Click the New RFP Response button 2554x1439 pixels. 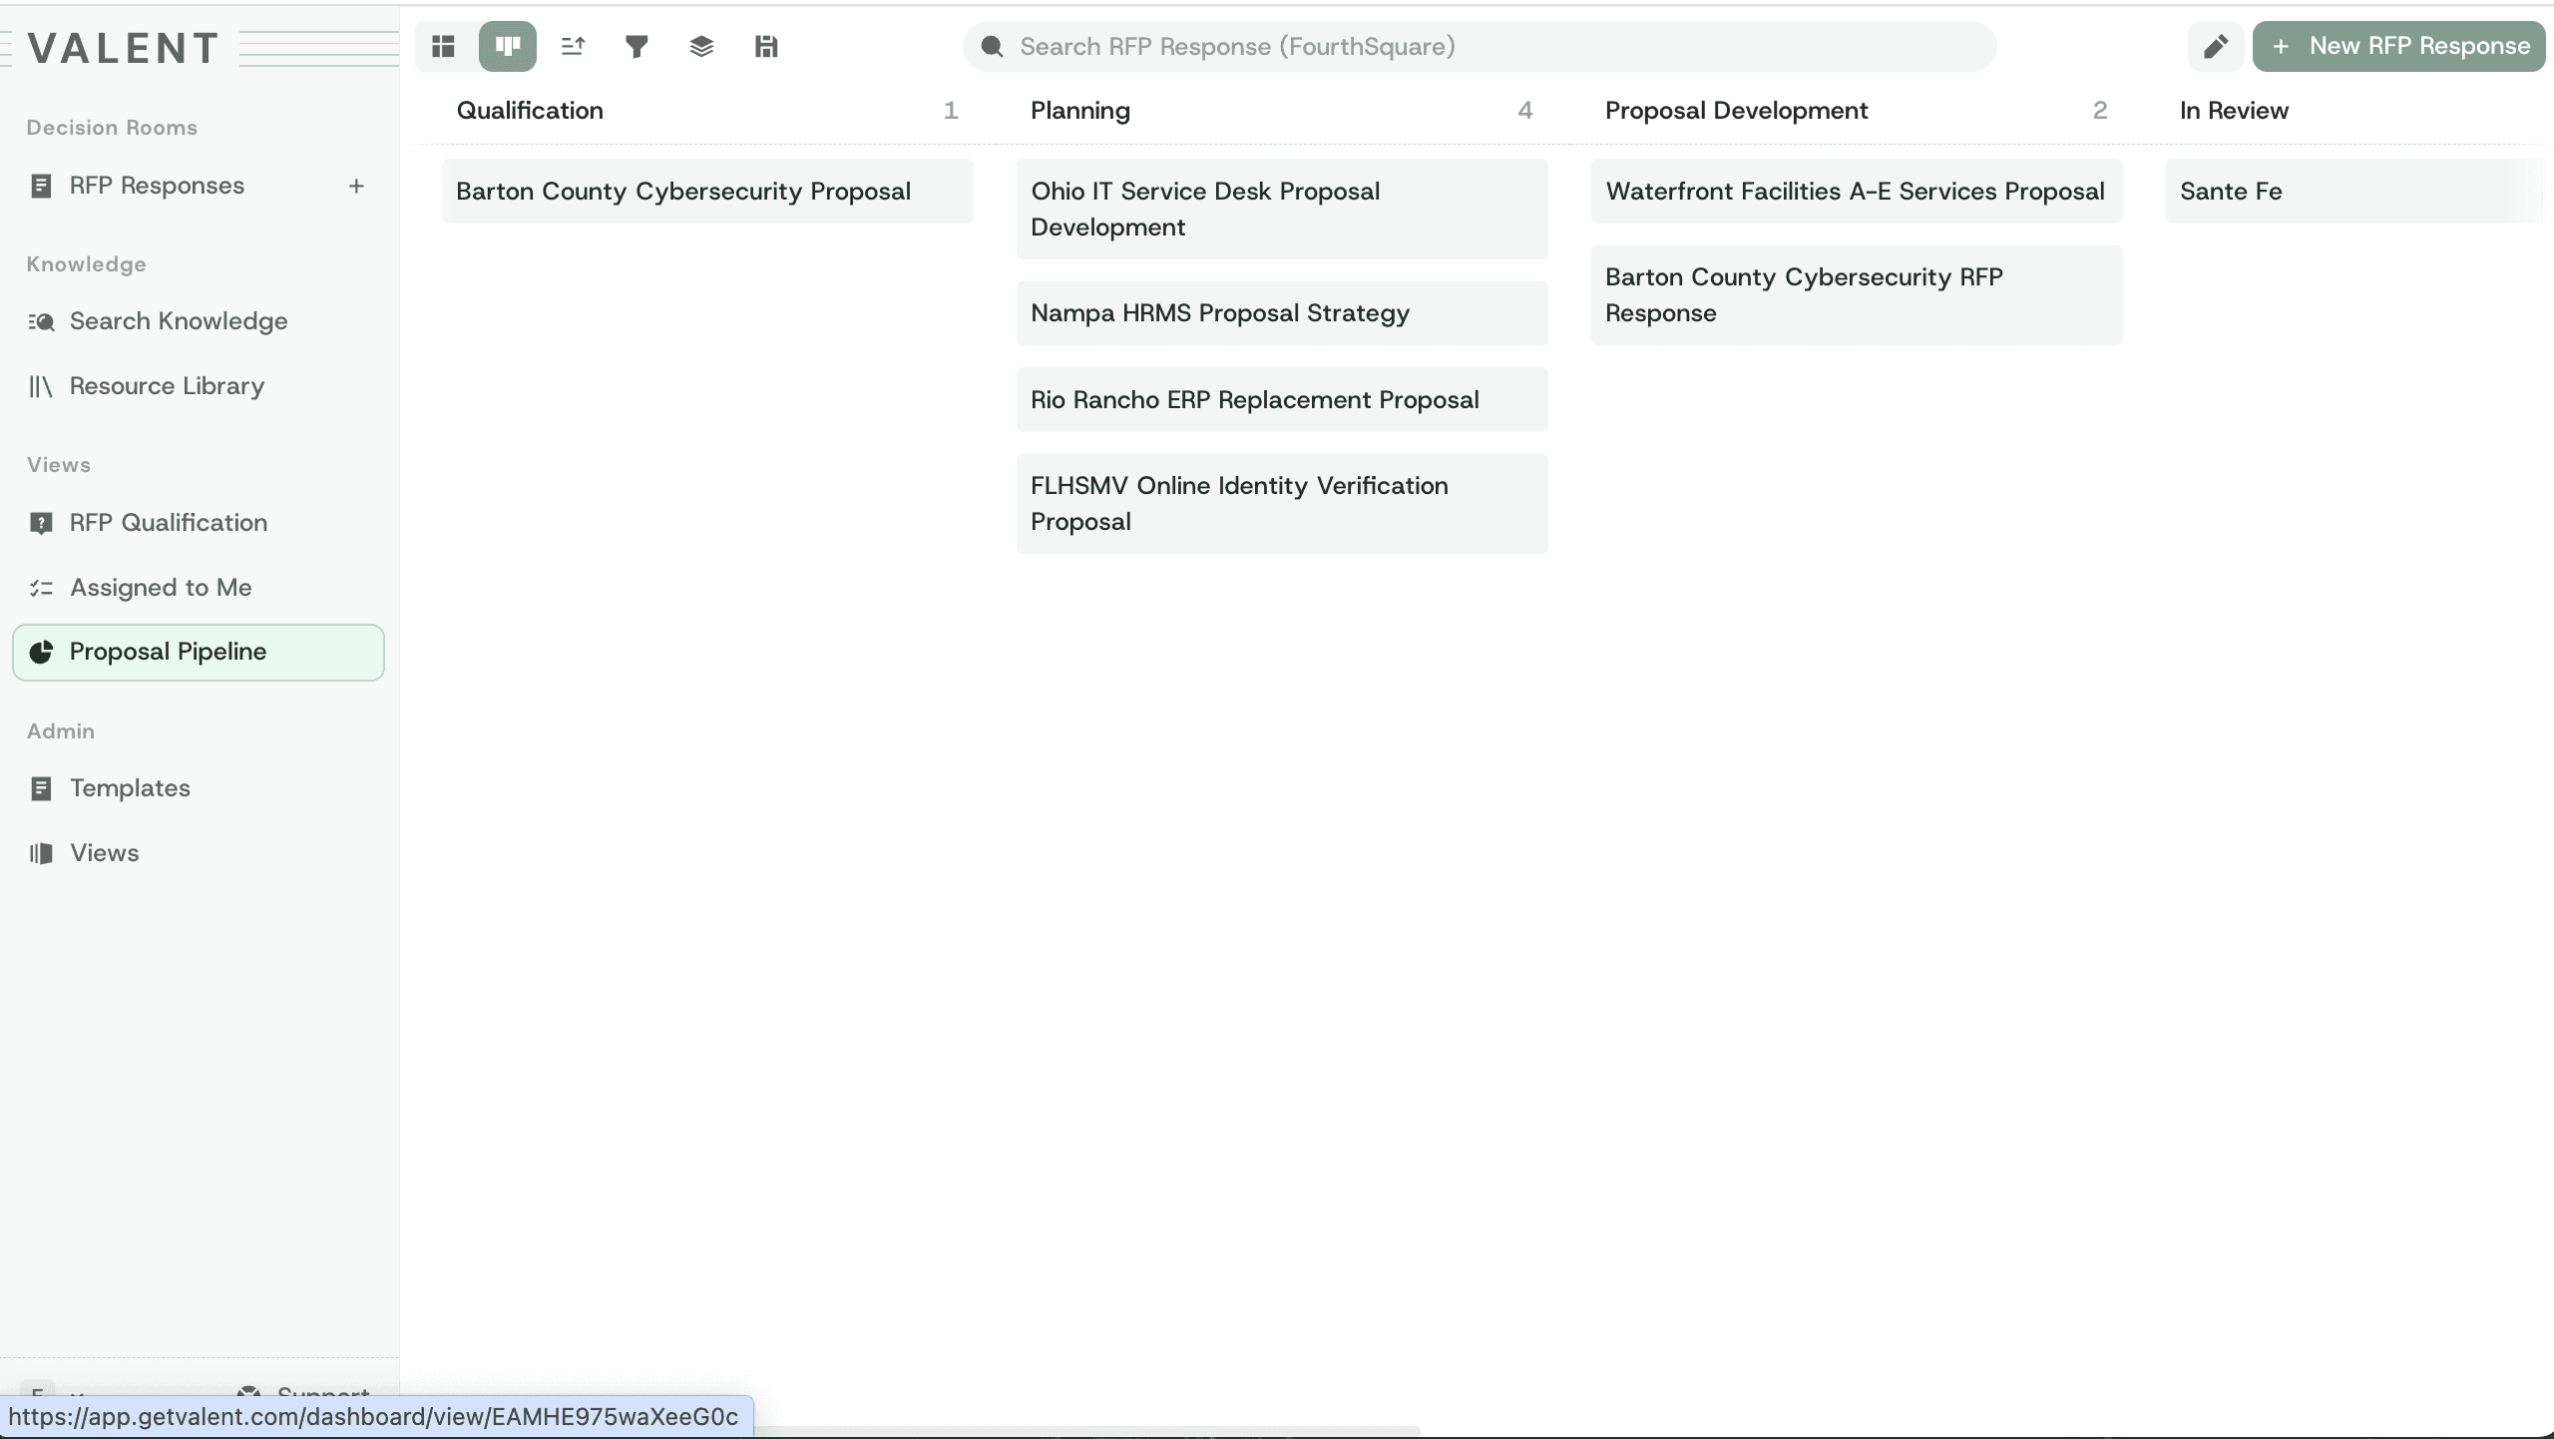2398,46
